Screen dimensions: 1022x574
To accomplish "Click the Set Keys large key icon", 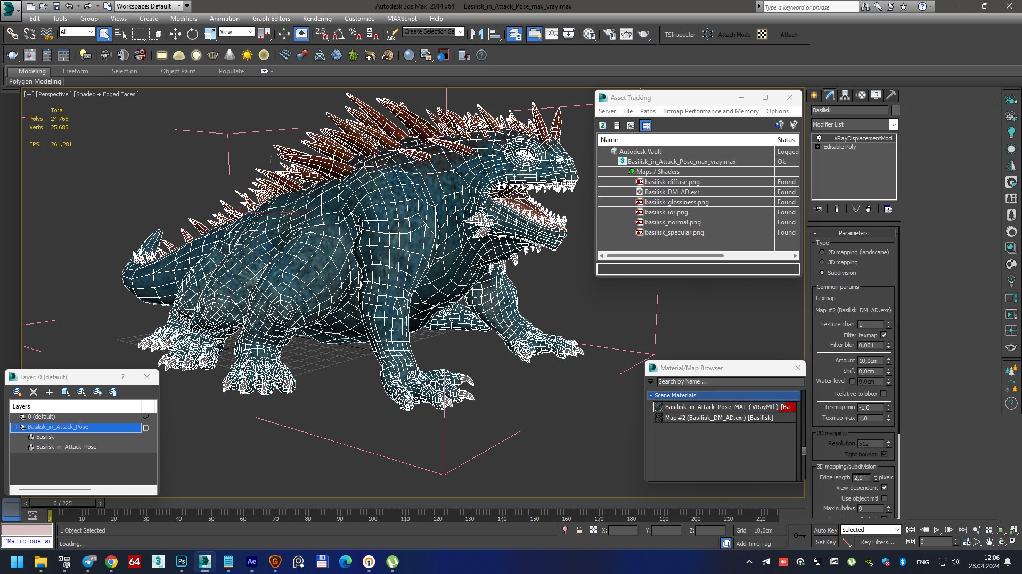I will point(799,536).
